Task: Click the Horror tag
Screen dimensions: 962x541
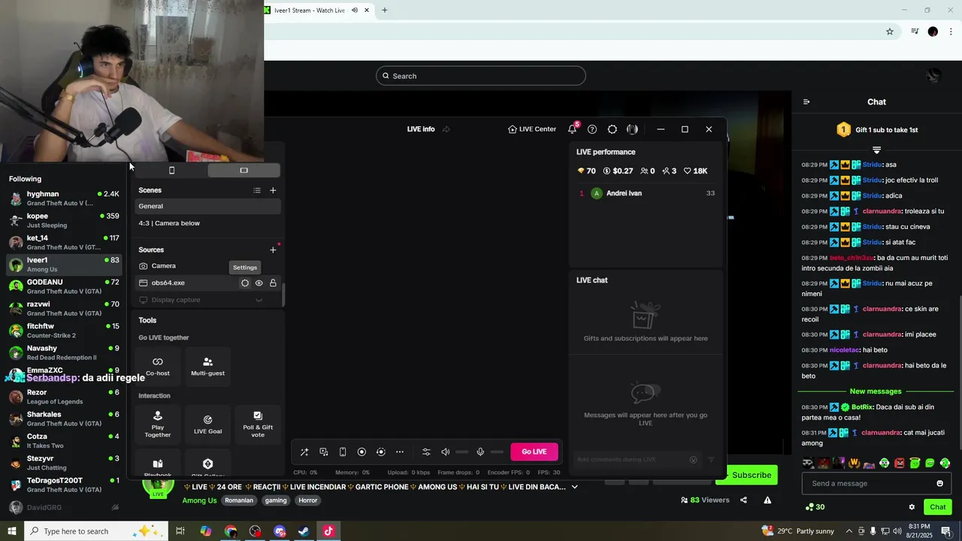Action: pyautogui.click(x=308, y=500)
